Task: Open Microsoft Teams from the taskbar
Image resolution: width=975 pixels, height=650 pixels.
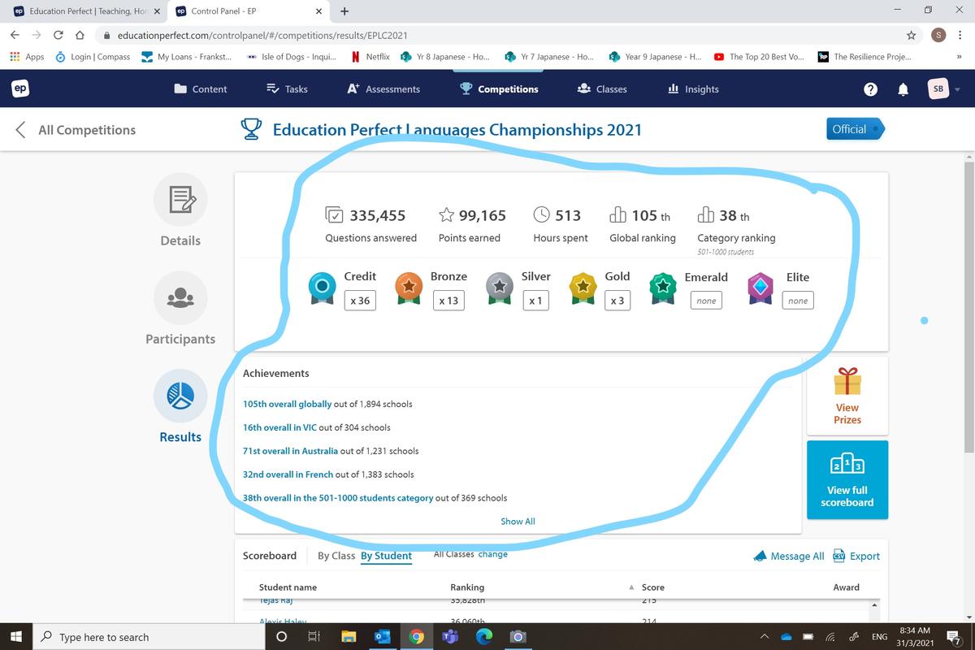Action: [449, 637]
